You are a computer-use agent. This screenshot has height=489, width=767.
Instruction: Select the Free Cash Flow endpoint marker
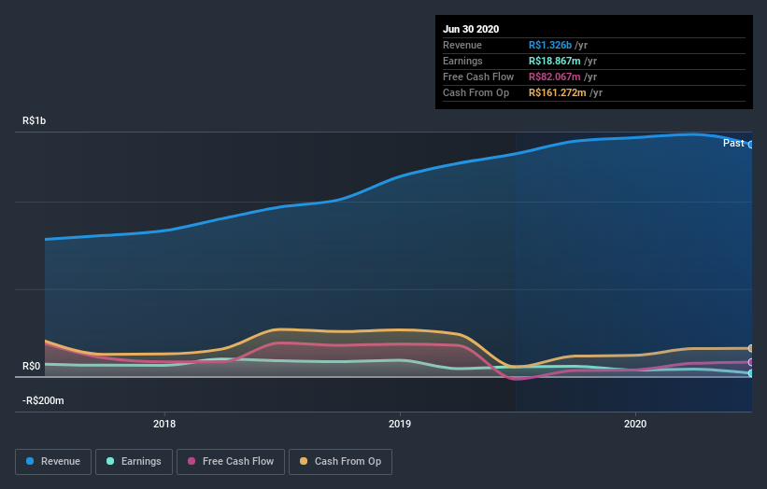pyautogui.click(x=751, y=362)
